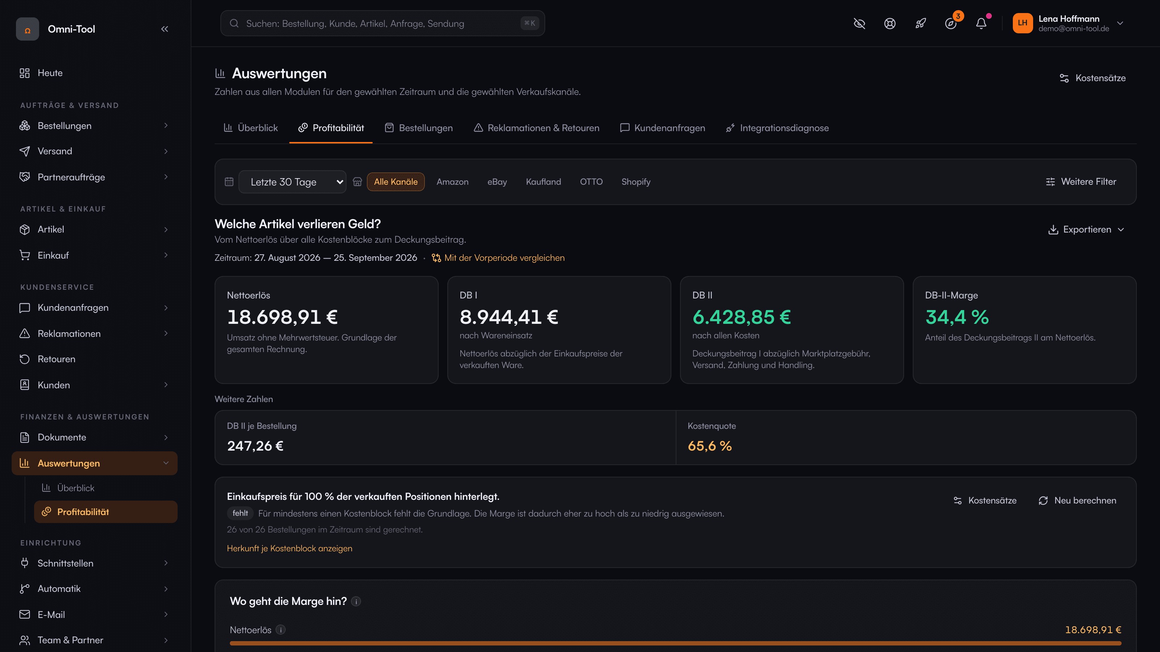Open Einkauf in the sidebar
Screen dimensions: 1160x652
point(95,255)
